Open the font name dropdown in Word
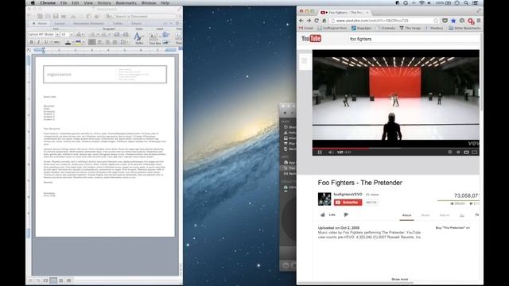This screenshot has width=509, height=286. pos(57,34)
